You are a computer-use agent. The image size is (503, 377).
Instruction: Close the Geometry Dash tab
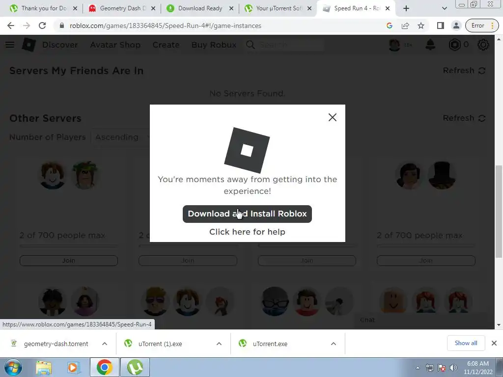(x=153, y=8)
